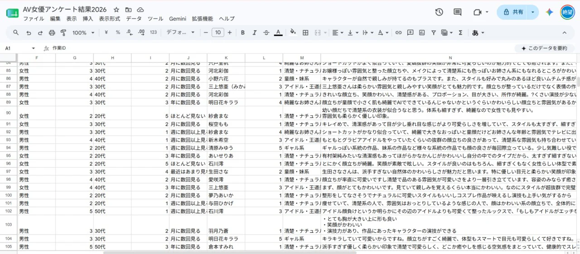This screenshot has height=254, width=580.
Task: Click the 共有 share button
Action: [512, 12]
